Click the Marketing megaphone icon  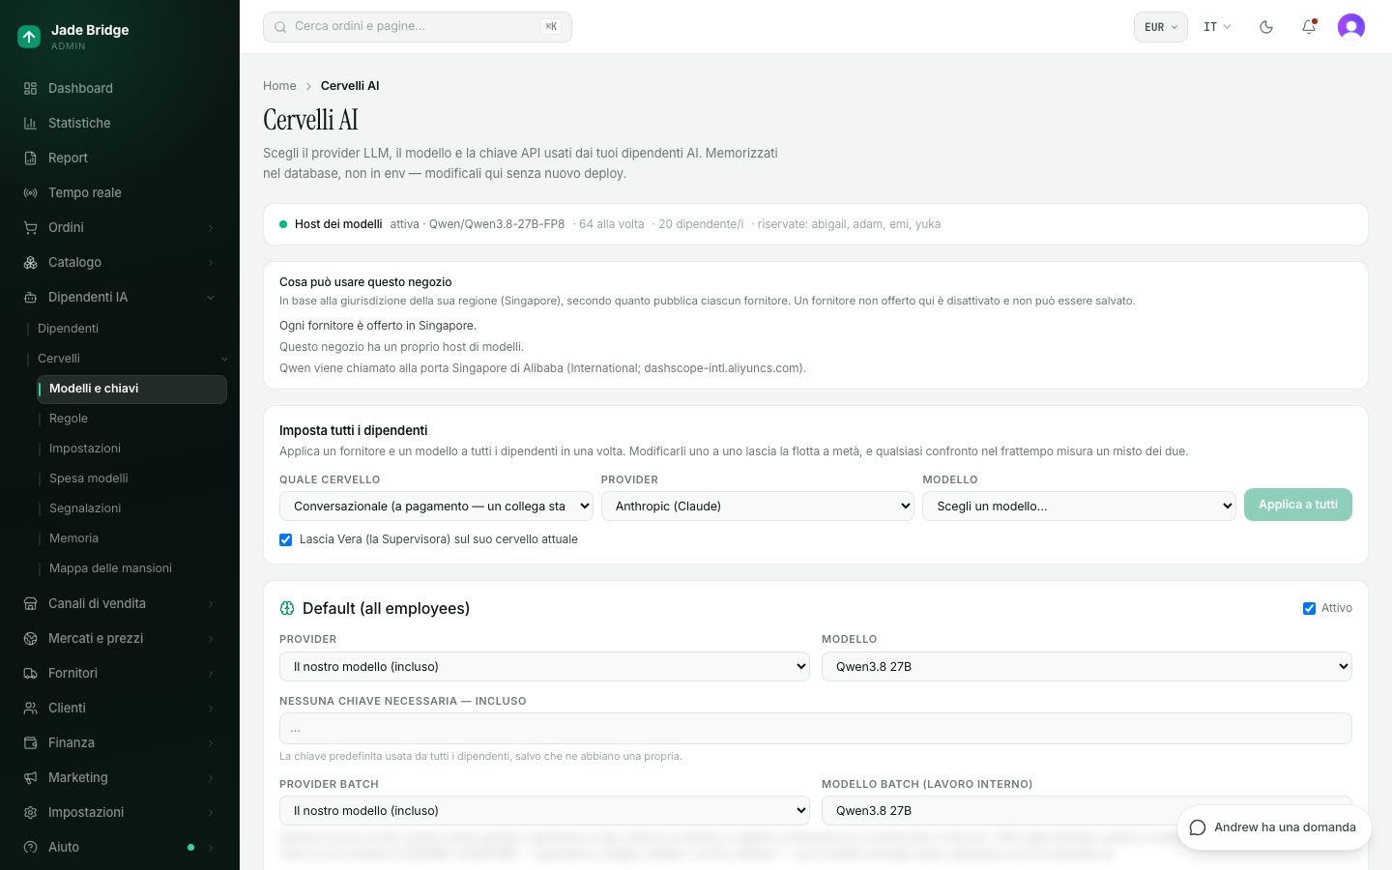click(x=30, y=777)
